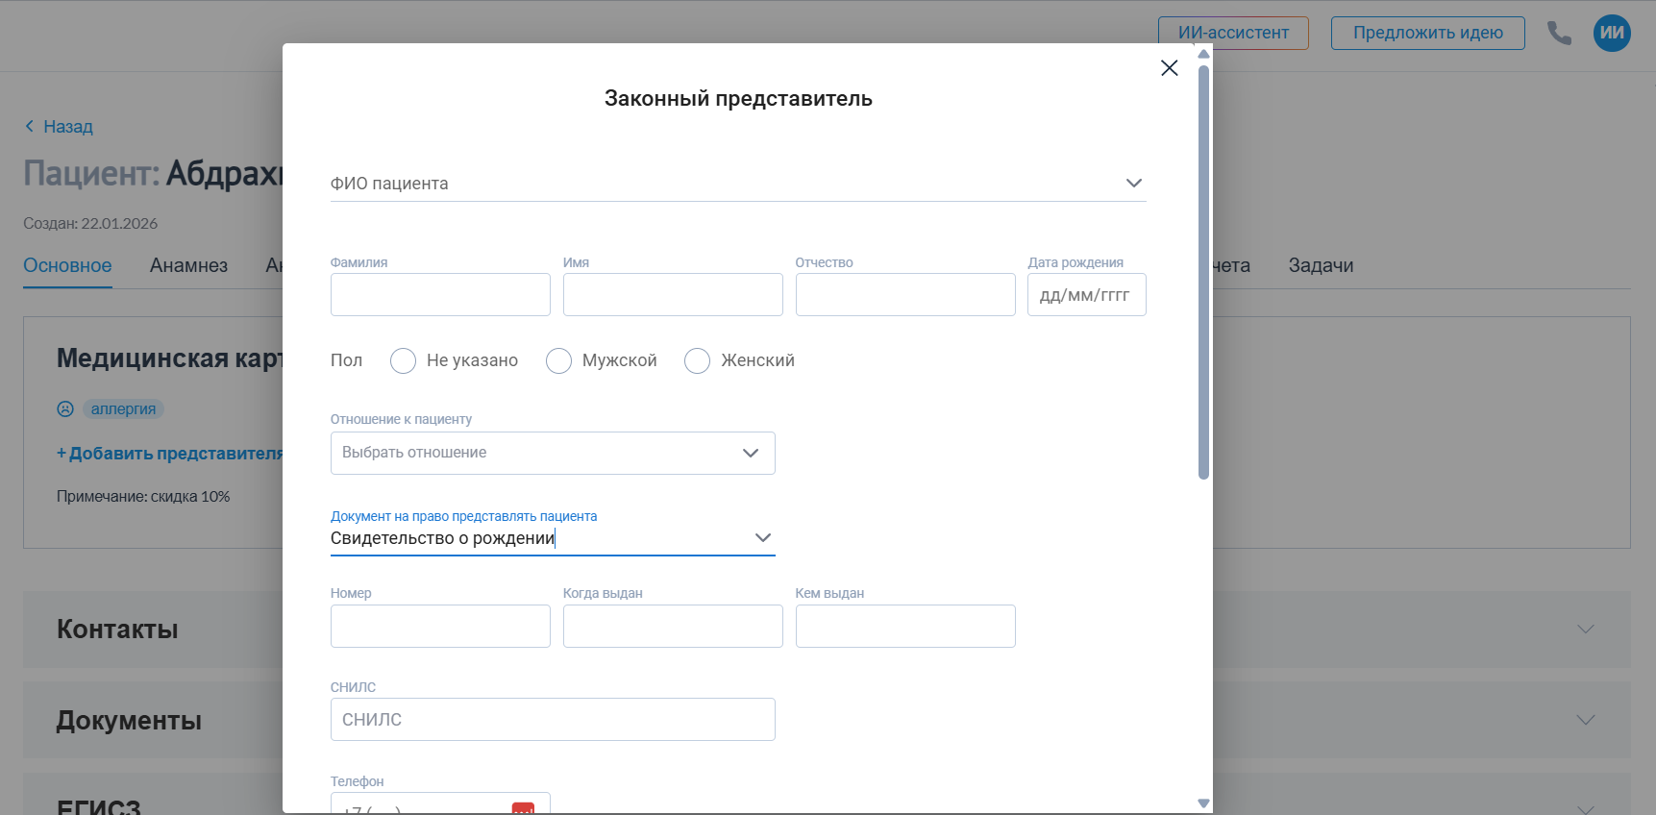Click the Создан: 22.01.2026 text

[90, 223]
